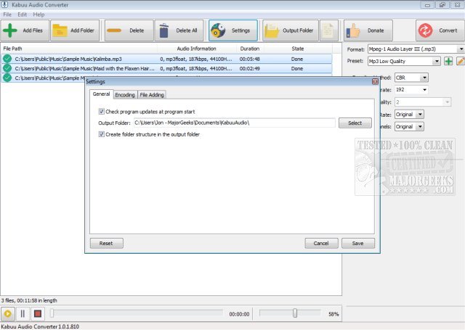Click the State column header
This screenshot has width=465, height=330.
click(x=297, y=49)
